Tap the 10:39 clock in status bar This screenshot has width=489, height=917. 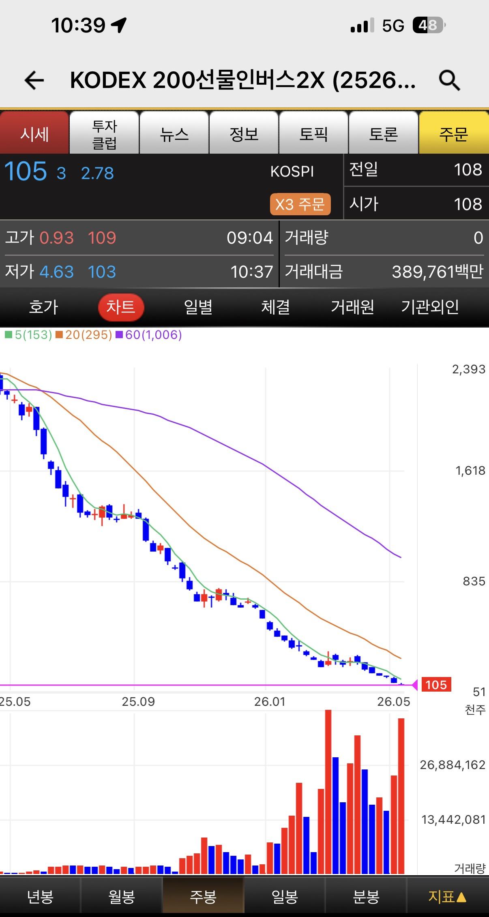click(78, 26)
